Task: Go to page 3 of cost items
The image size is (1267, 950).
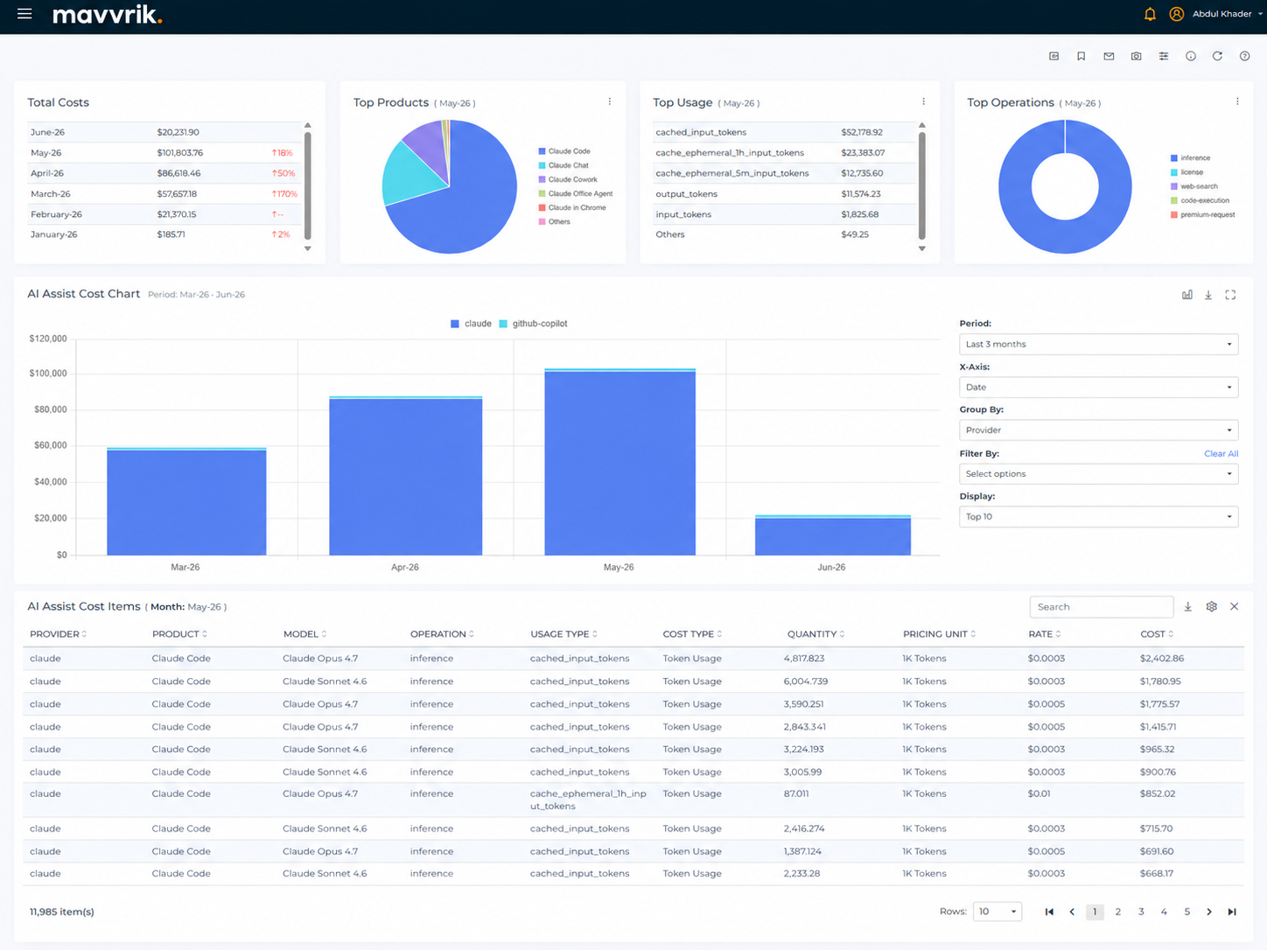Action: click(1141, 912)
